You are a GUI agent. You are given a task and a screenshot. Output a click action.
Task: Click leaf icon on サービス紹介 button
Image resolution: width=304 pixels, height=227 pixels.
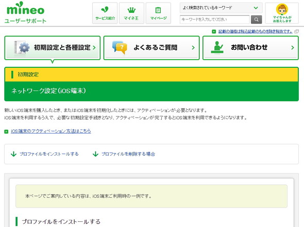pyautogui.click(x=105, y=9)
